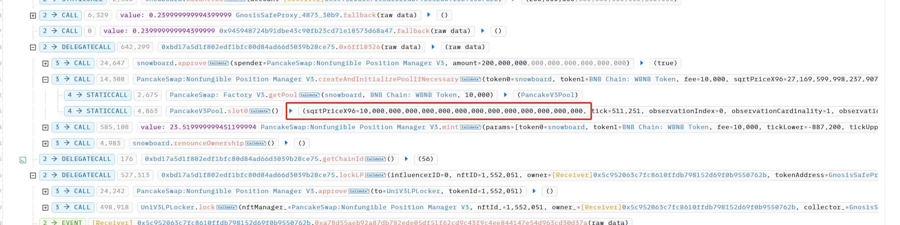
Task: Select the (true) return value
Action: [x=665, y=63]
